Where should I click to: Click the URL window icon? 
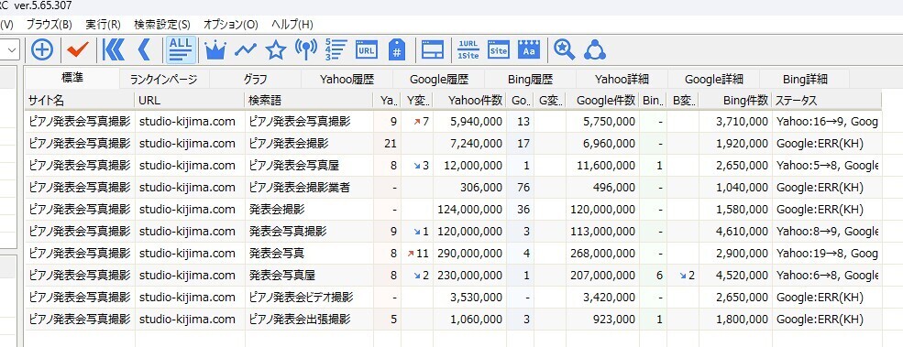[x=367, y=50]
